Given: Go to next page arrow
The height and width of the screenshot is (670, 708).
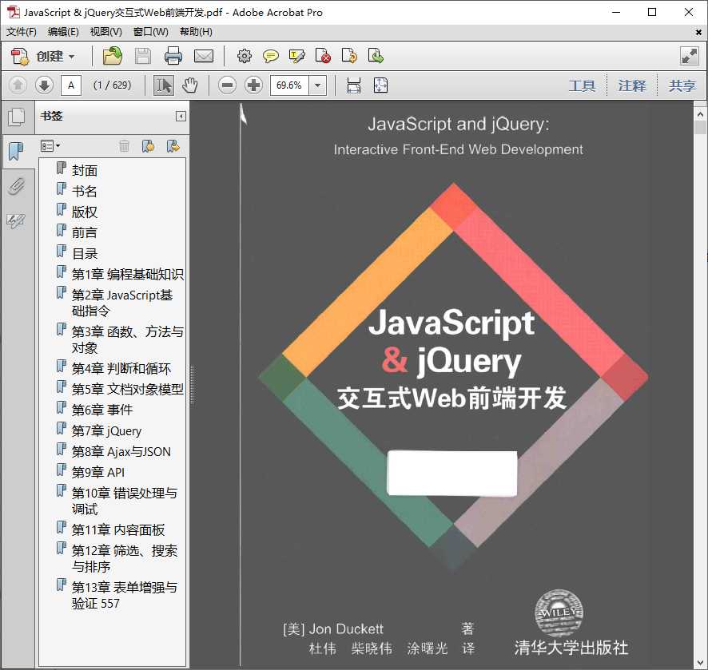Looking at the screenshot, I should 44,85.
